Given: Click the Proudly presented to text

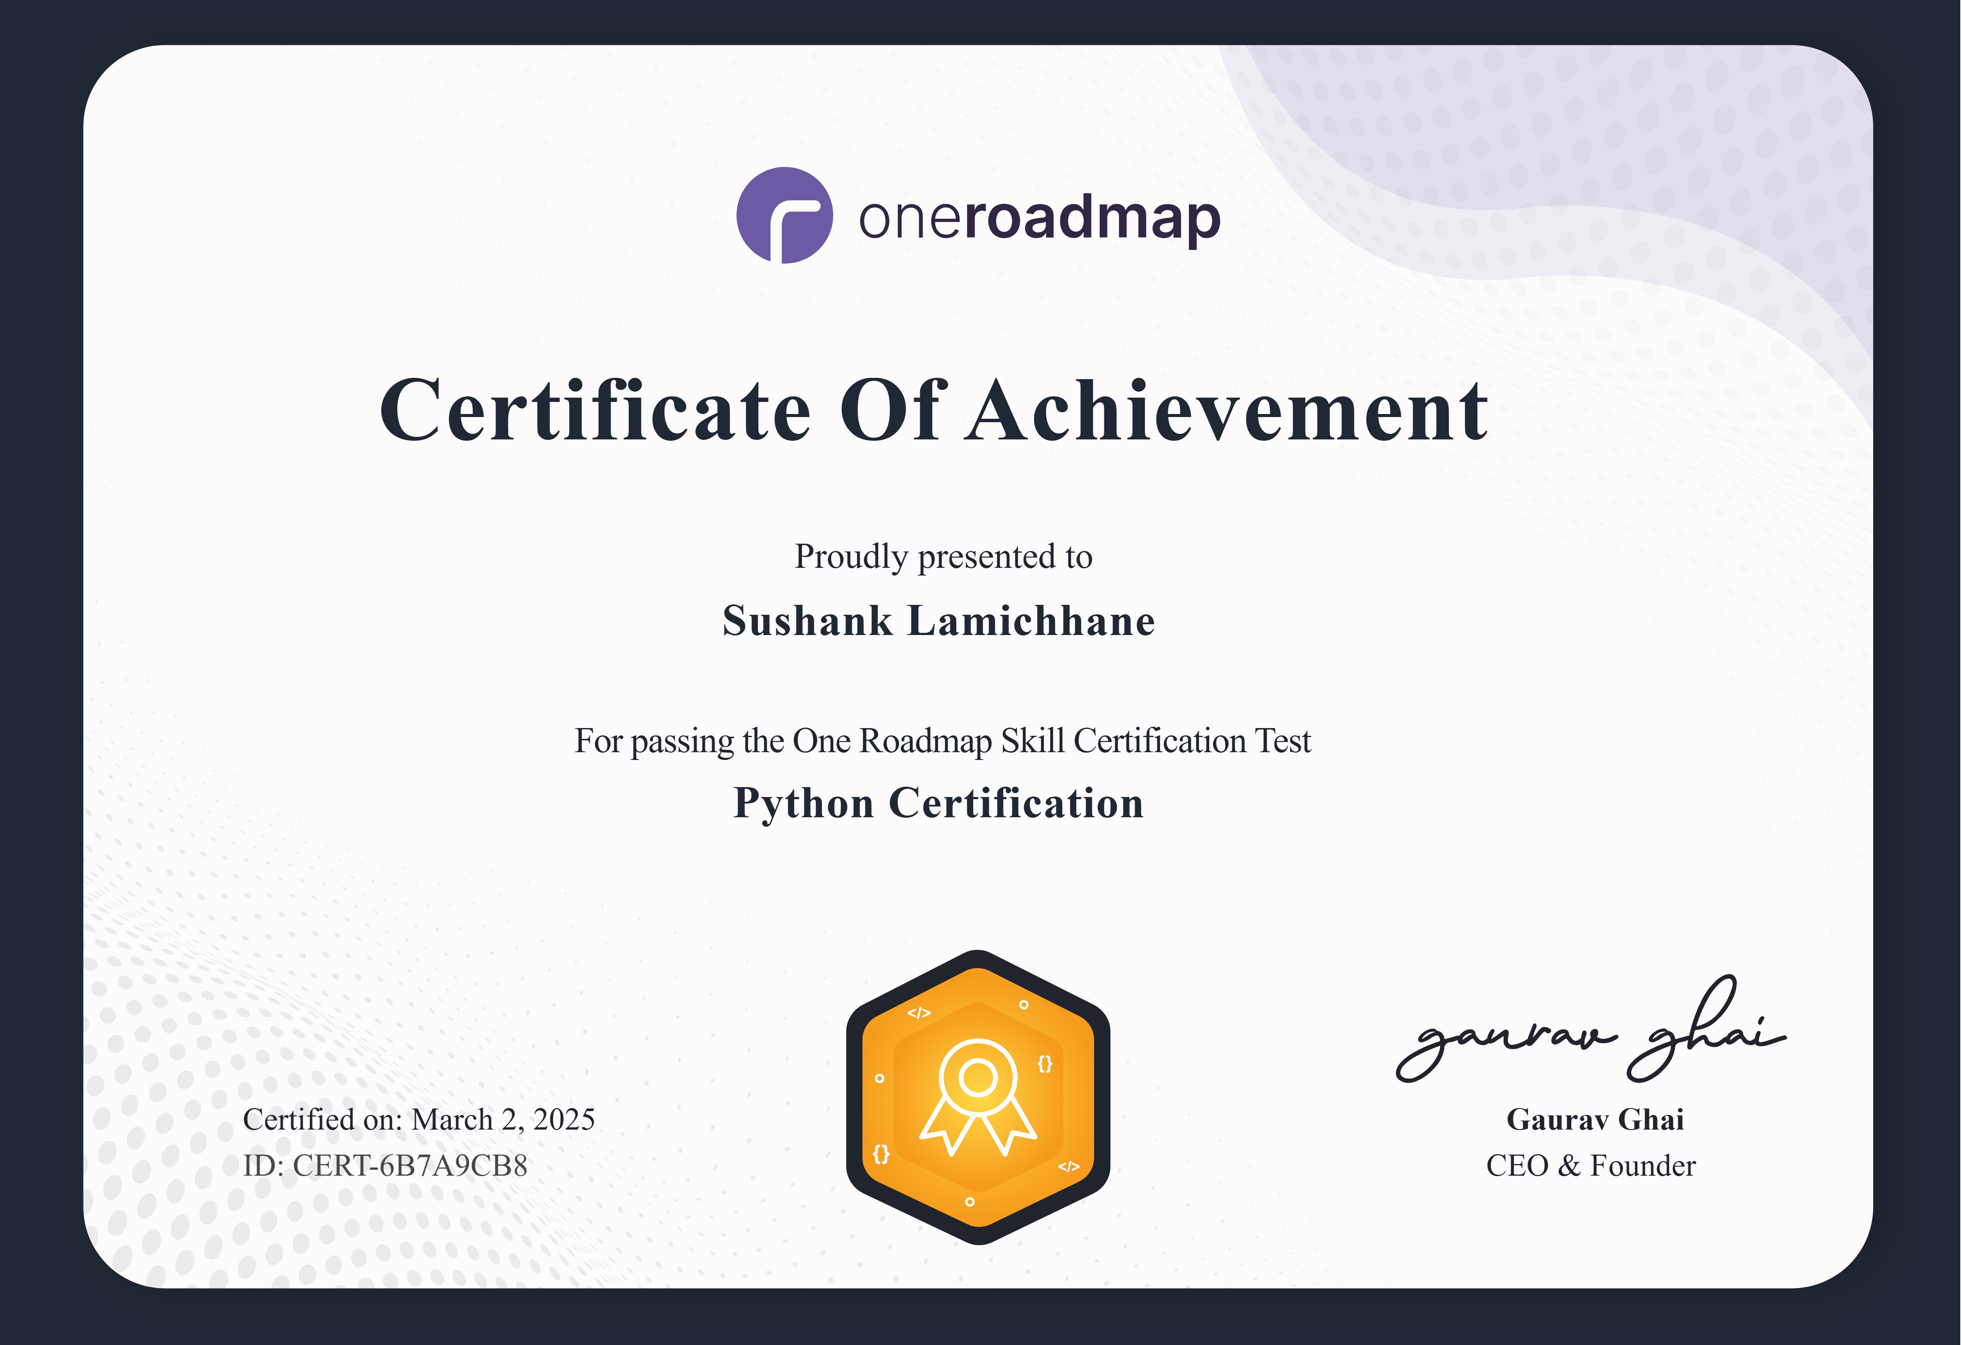Looking at the screenshot, I should pos(943,557).
